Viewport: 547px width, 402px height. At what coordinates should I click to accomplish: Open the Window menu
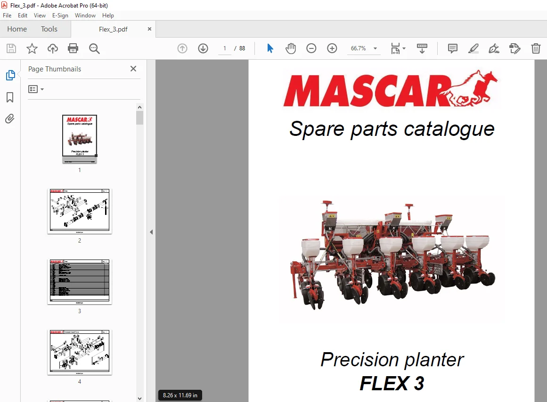[x=85, y=16]
